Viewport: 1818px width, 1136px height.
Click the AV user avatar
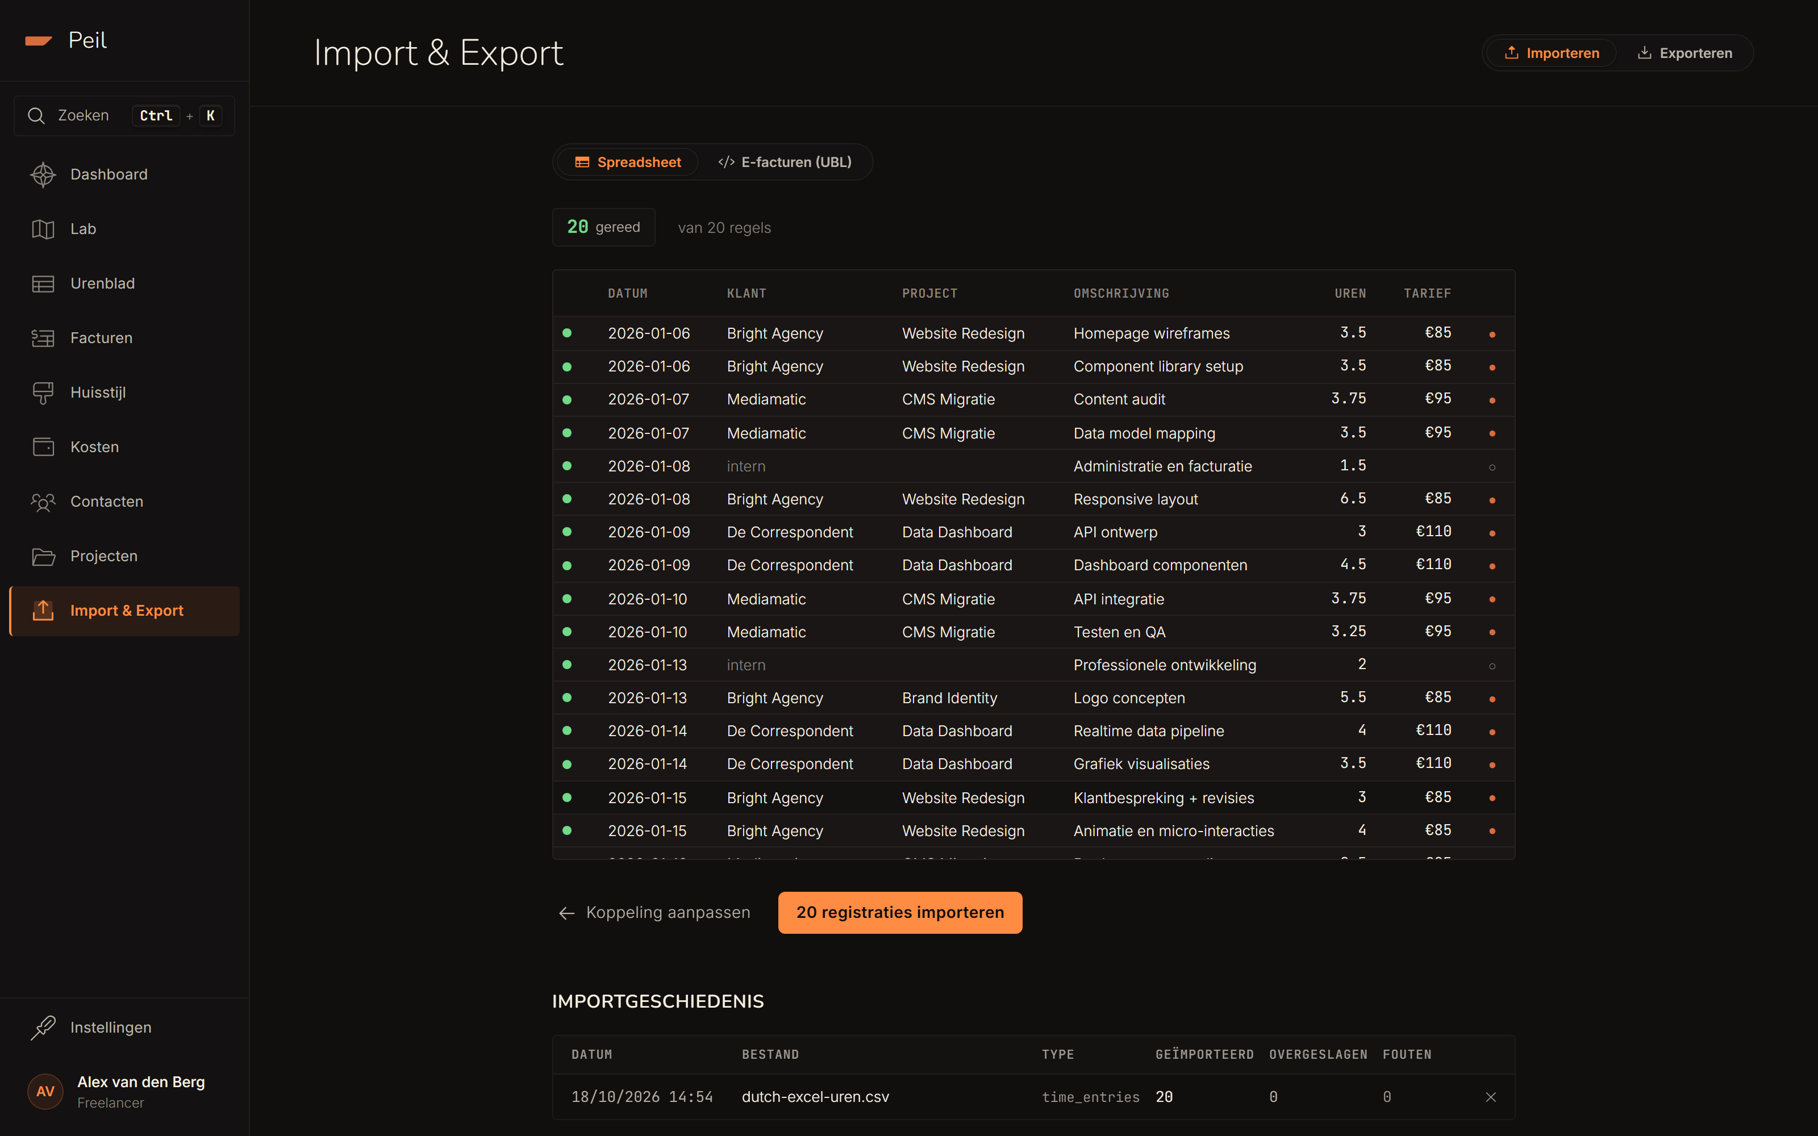pyautogui.click(x=45, y=1092)
